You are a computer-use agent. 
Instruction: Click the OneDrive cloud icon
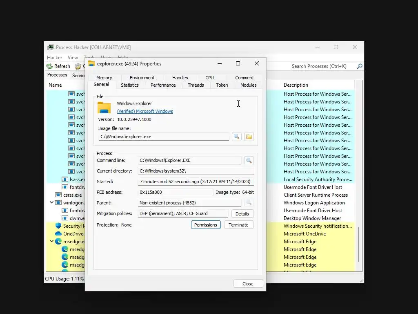click(58, 233)
